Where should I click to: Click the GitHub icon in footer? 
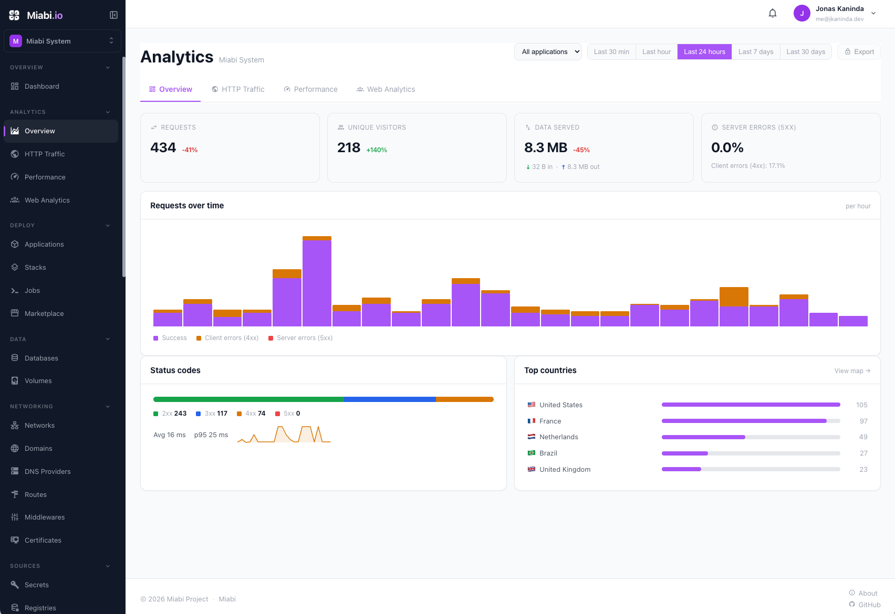tap(852, 605)
